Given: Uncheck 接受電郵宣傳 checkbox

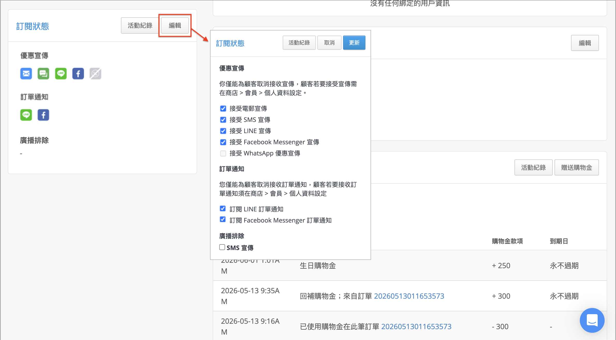Looking at the screenshot, I should click(223, 109).
